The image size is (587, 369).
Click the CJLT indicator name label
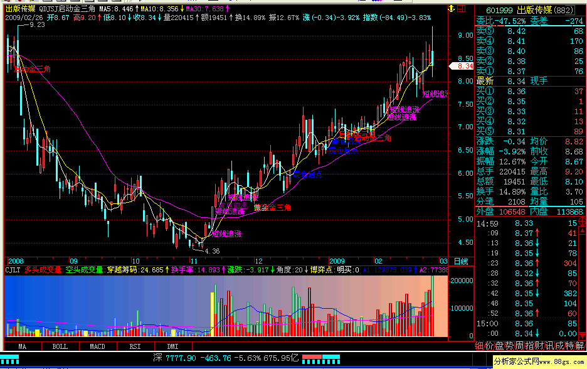click(x=13, y=270)
